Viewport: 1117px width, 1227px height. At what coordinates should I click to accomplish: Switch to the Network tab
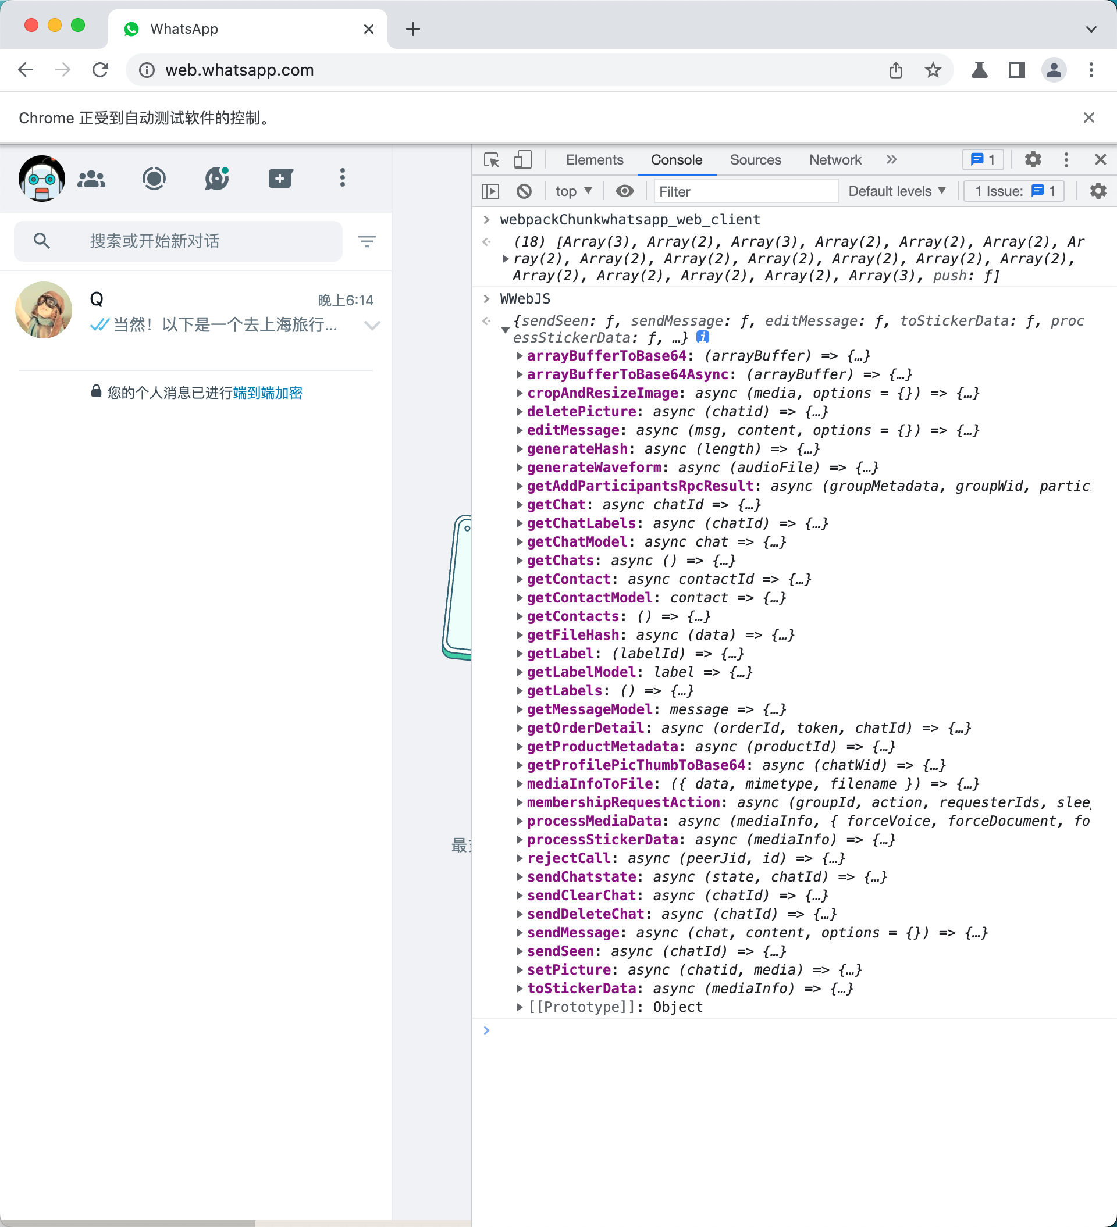[835, 160]
